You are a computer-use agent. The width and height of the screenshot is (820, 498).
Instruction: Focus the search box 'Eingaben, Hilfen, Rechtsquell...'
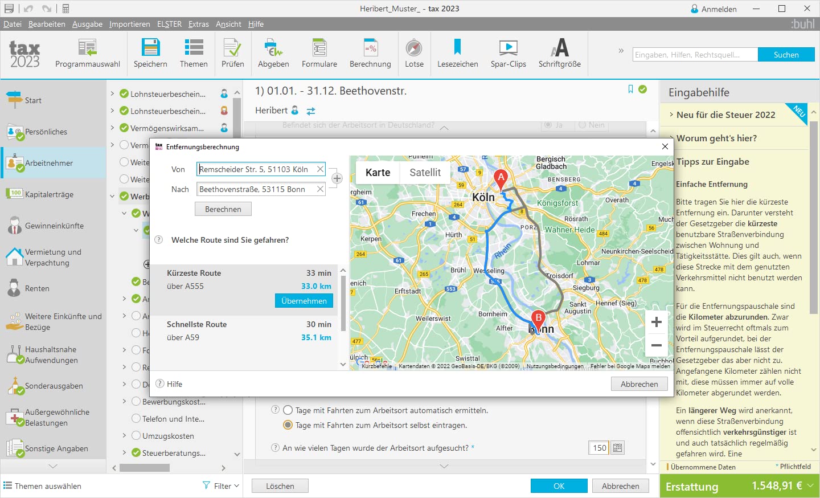click(695, 55)
